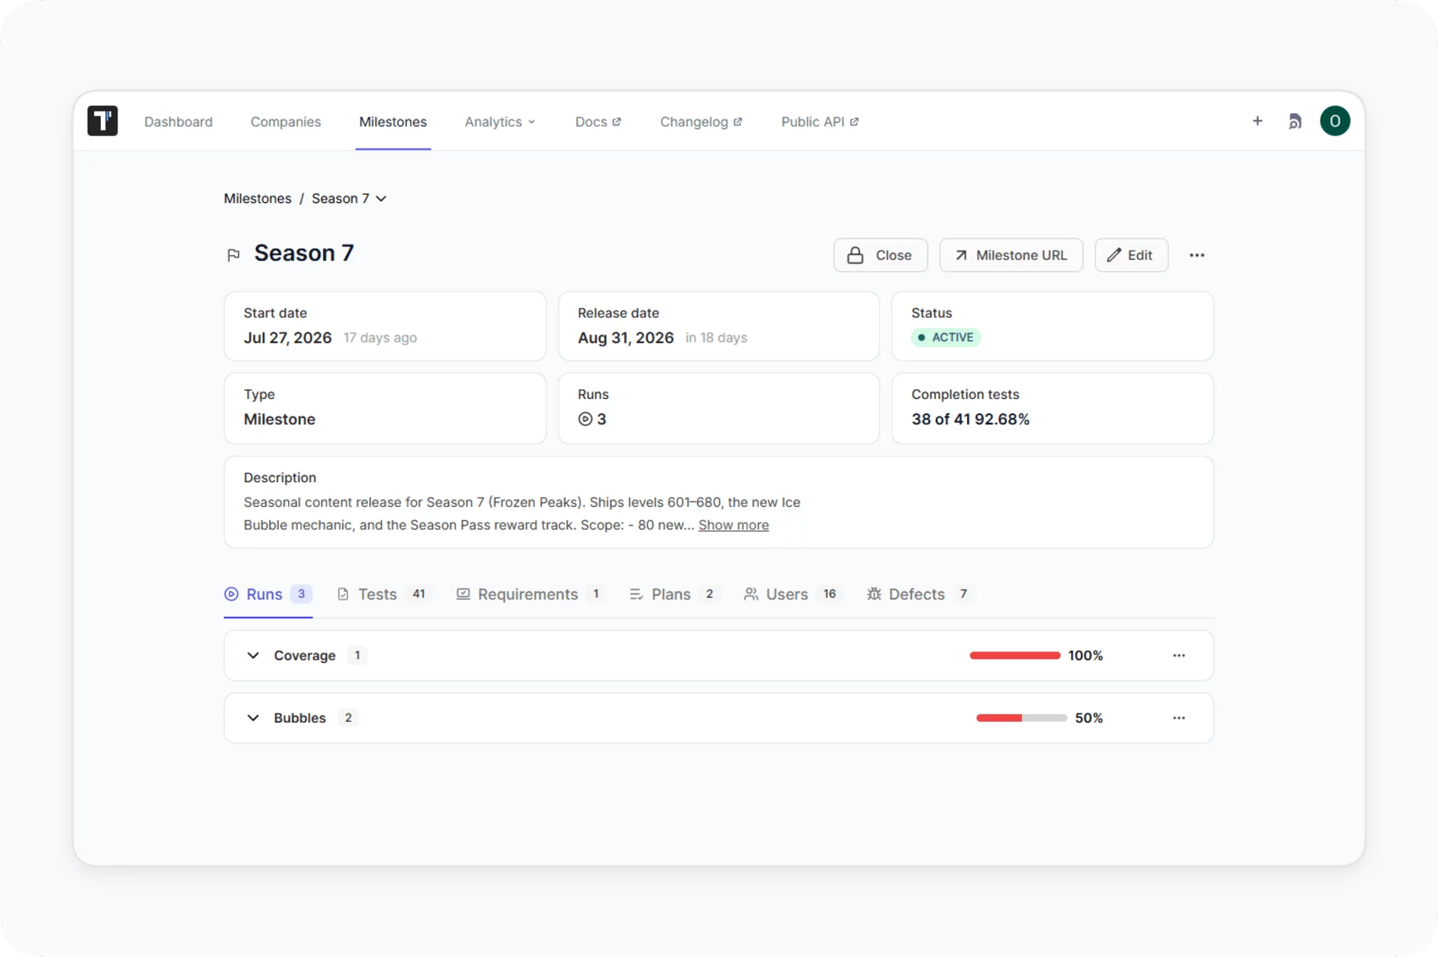Click the flag icon beside Season 7 title
This screenshot has width=1438, height=957.
click(234, 255)
